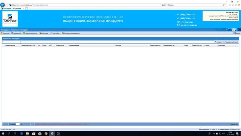The width and height of the screenshot is (241, 136).
Task: Click the Выход logout button
Action: coord(237,33)
